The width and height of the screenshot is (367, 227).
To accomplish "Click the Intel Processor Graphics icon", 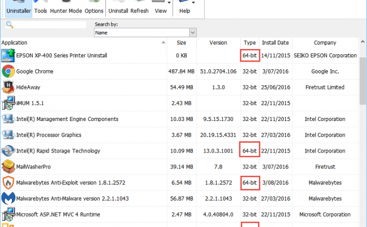I will (8, 135).
